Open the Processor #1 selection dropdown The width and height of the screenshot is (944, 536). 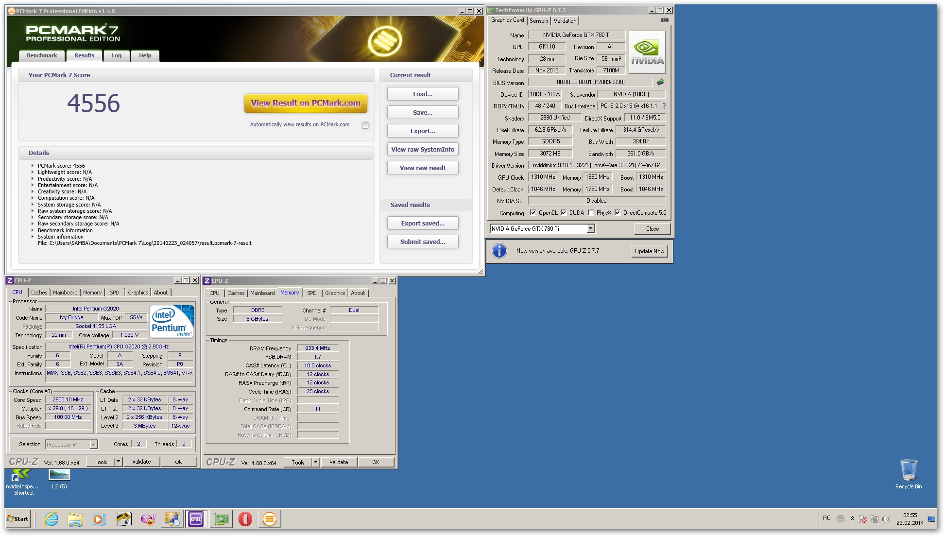point(93,445)
